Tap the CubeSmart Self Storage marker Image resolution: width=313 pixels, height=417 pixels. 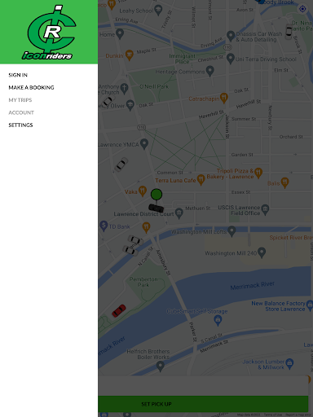point(218,321)
